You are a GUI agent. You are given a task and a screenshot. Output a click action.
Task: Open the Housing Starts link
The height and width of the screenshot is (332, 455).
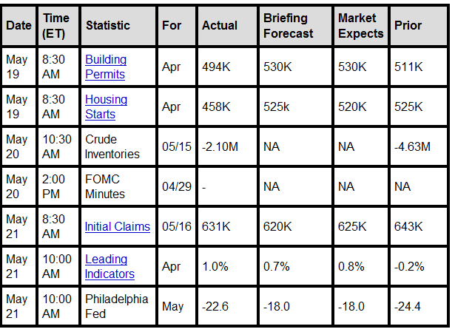click(x=106, y=106)
